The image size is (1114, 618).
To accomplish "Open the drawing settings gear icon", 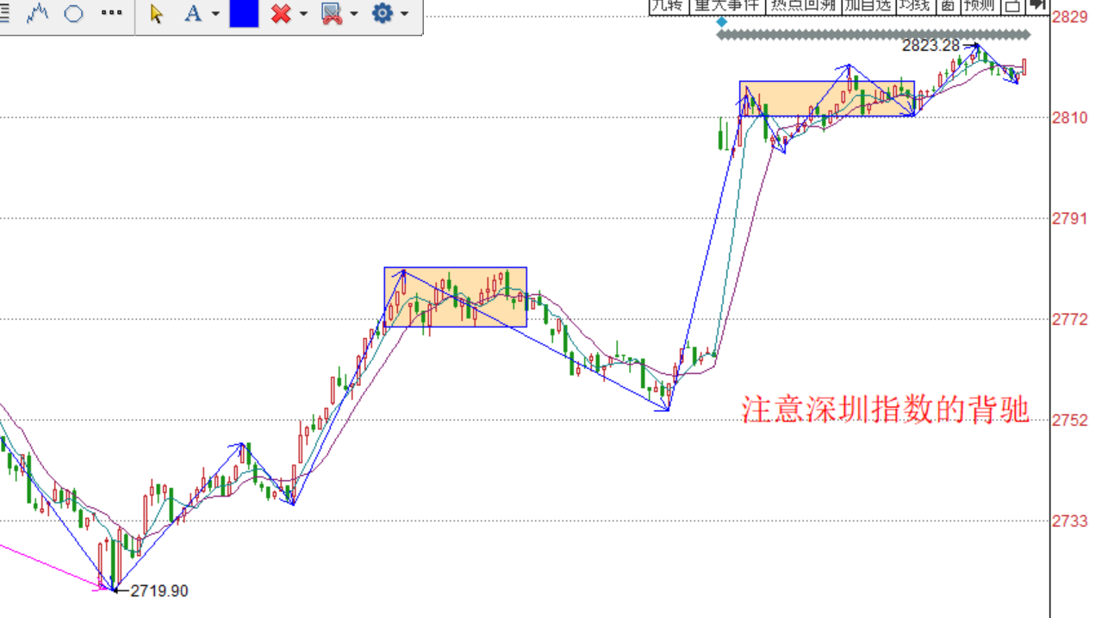I will click(x=382, y=13).
